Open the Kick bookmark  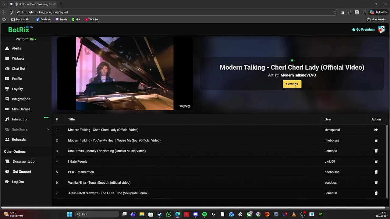pyautogui.click(x=76, y=19)
